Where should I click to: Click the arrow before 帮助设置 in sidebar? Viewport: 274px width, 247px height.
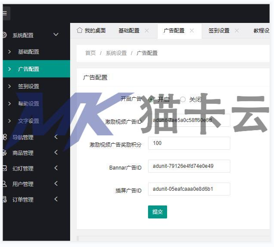point(10,103)
